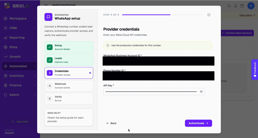Screen dimensions: 258x138
Task: Click the Workspace grid icon in sidebar
Action: coord(6,19)
